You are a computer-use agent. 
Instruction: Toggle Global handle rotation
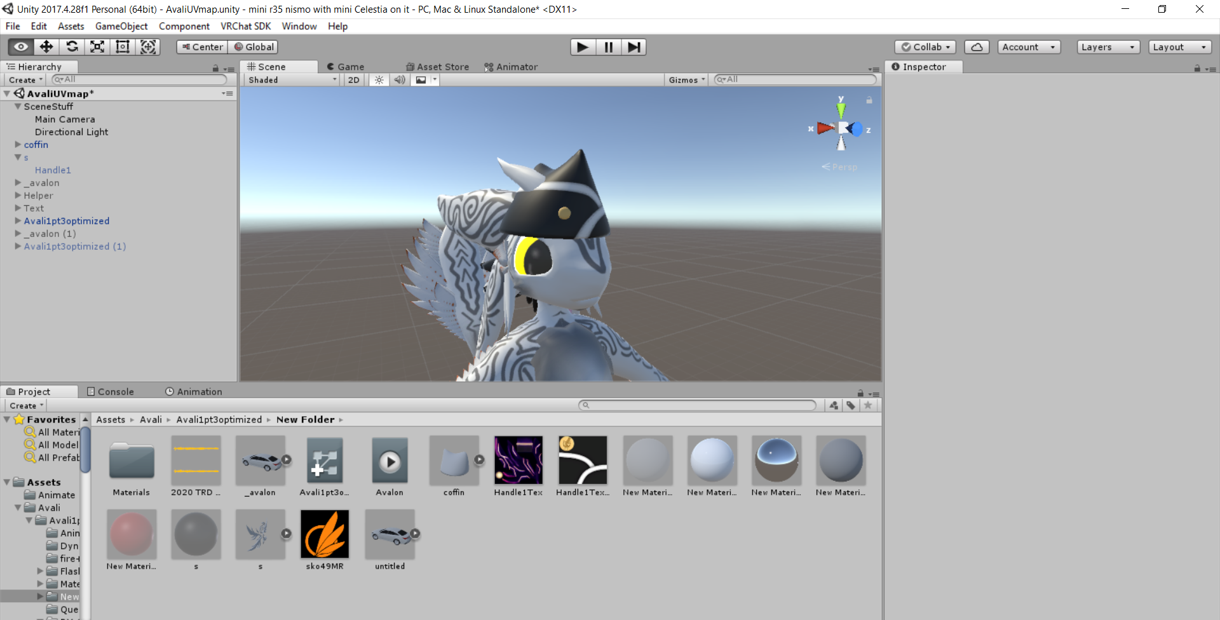click(254, 47)
